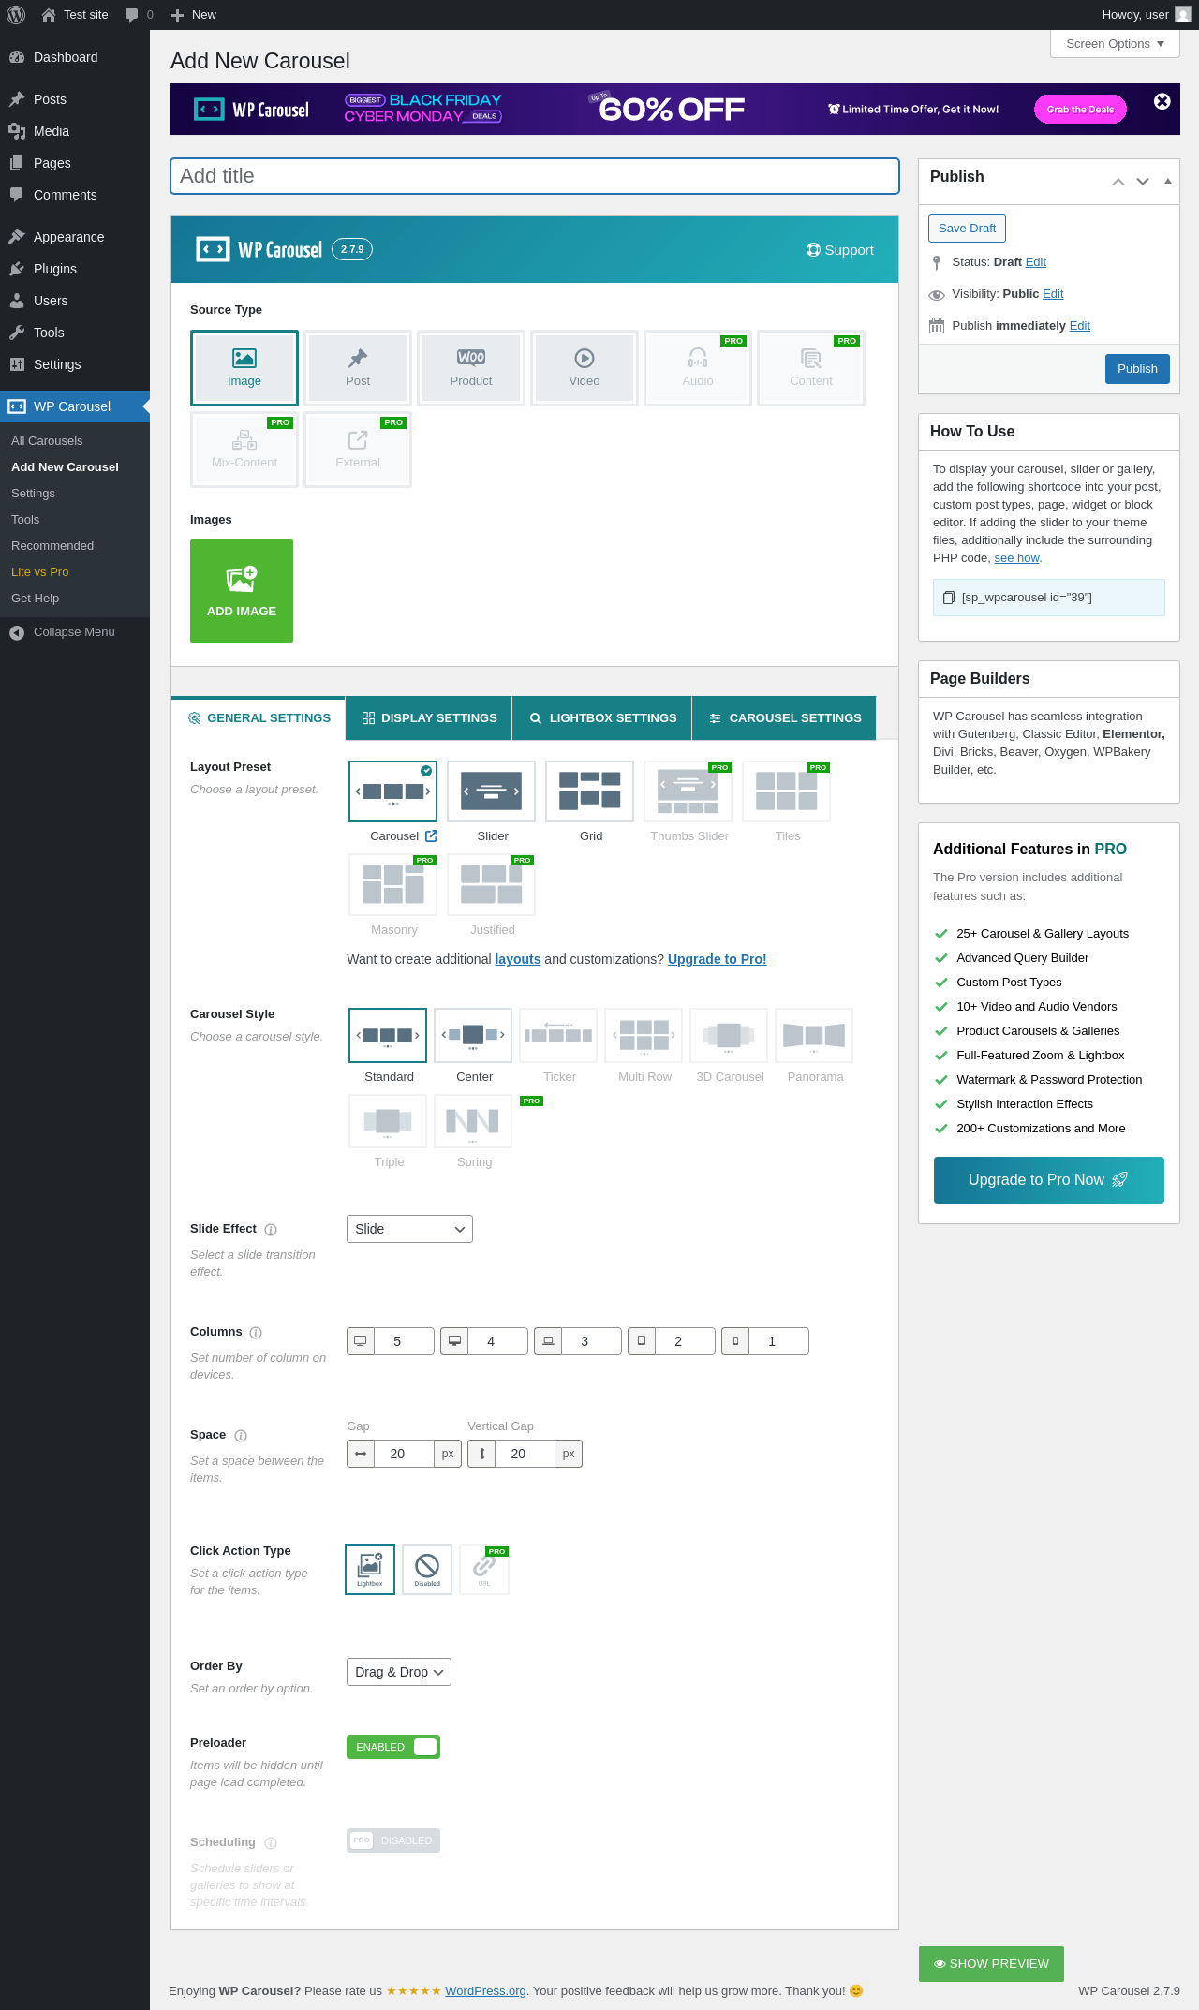
Task: Pick the WooCommerce Product source type
Action: coord(471,368)
